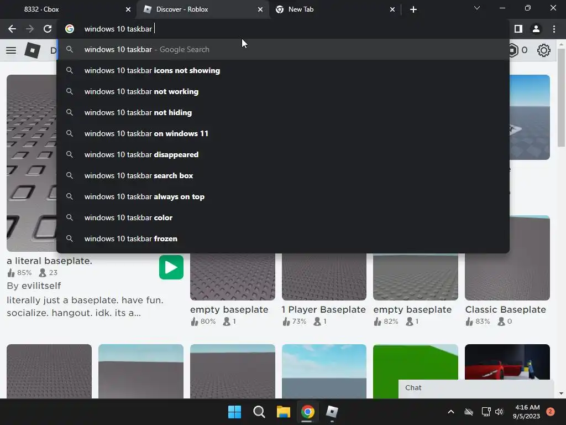This screenshot has width=566, height=425.
Task: Choose suggestion 'taskbar disappeared'
Action: point(283,155)
